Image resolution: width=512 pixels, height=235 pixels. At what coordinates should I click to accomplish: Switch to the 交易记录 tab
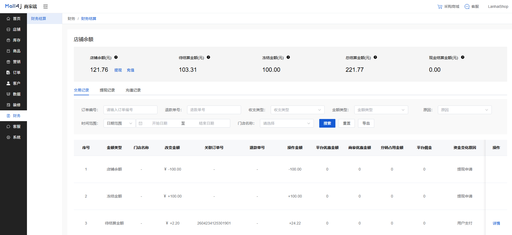pyautogui.click(x=81, y=90)
